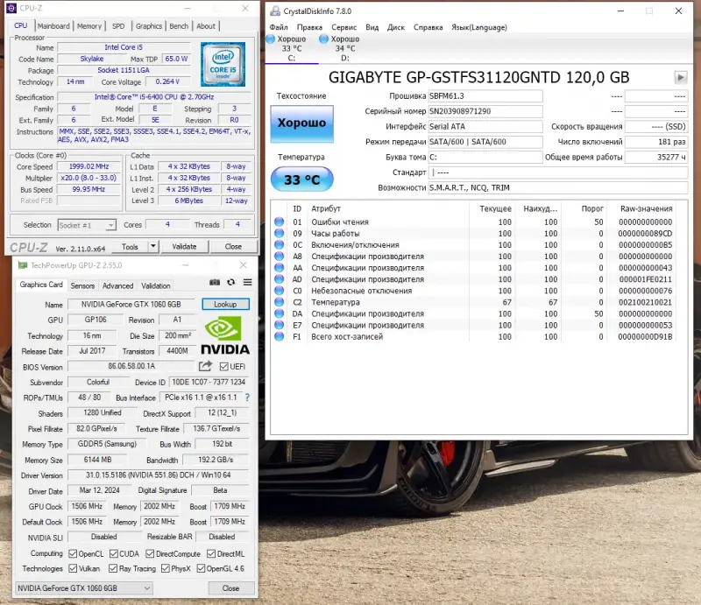701x605 pixels.
Task: Toggle the OpenGL 4.6 checkbox
Action: pyautogui.click(x=201, y=568)
